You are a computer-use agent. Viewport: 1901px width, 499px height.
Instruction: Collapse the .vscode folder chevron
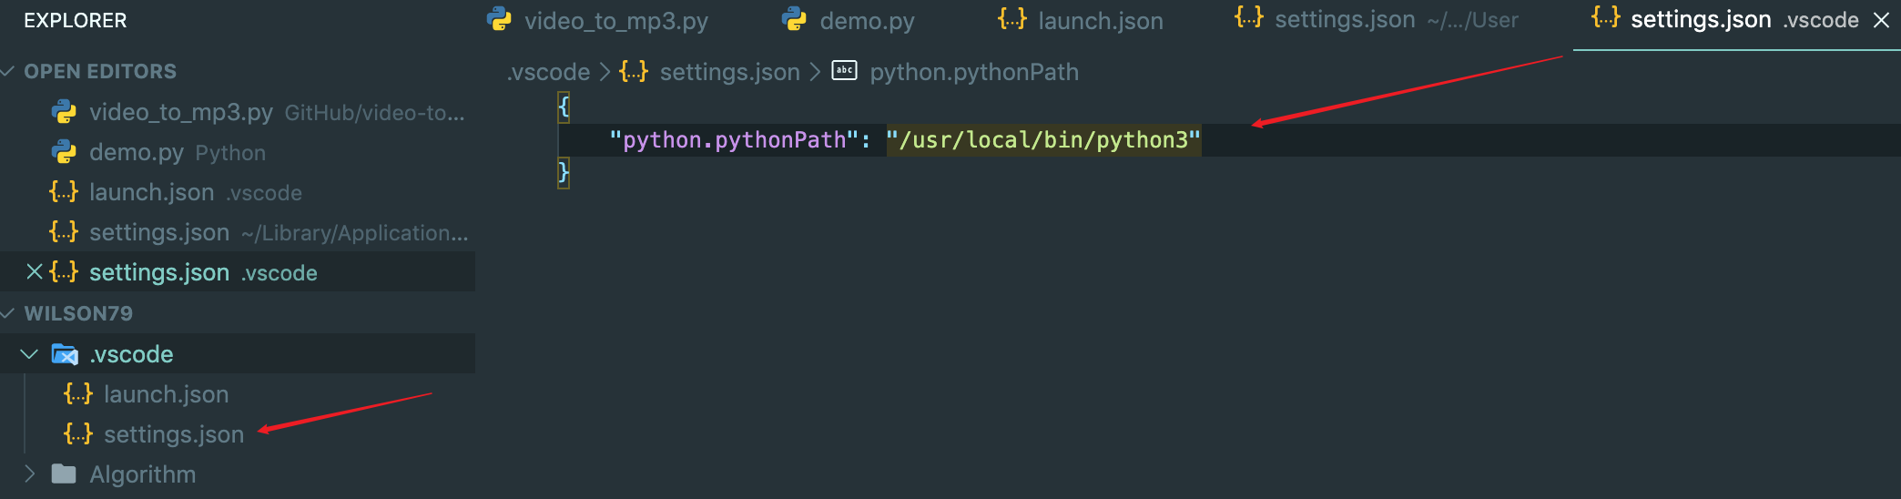pyautogui.click(x=29, y=354)
